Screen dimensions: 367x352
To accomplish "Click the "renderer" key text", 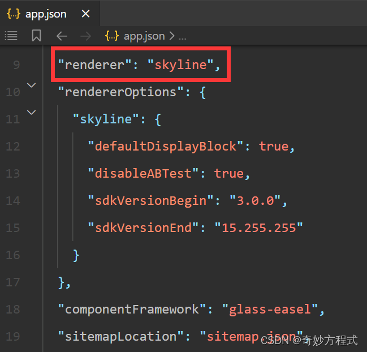I will point(94,65).
